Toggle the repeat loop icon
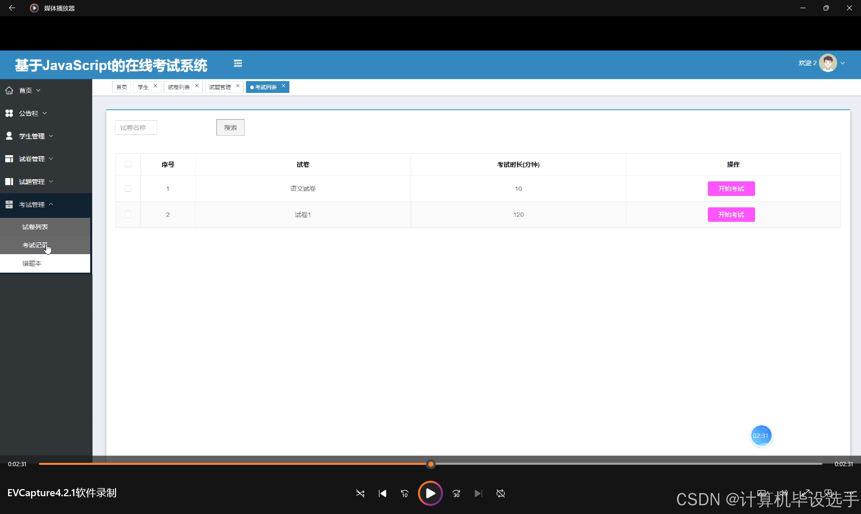The image size is (861, 514). pyautogui.click(x=501, y=493)
